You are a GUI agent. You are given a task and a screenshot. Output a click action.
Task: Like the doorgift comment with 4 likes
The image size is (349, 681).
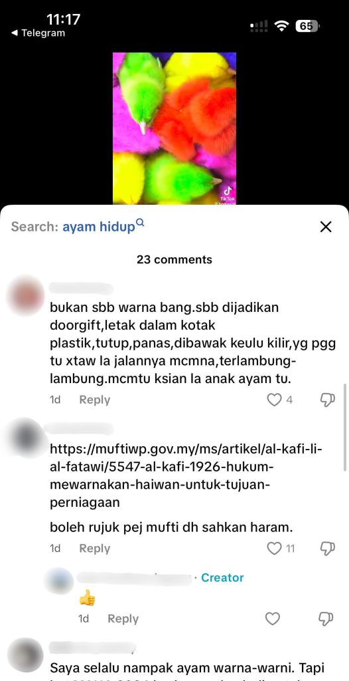click(x=274, y=400)
